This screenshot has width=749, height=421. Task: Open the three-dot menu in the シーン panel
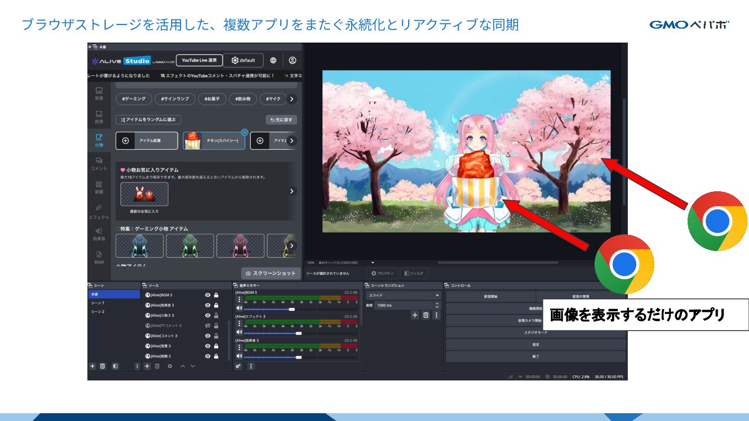coord(137,366)
